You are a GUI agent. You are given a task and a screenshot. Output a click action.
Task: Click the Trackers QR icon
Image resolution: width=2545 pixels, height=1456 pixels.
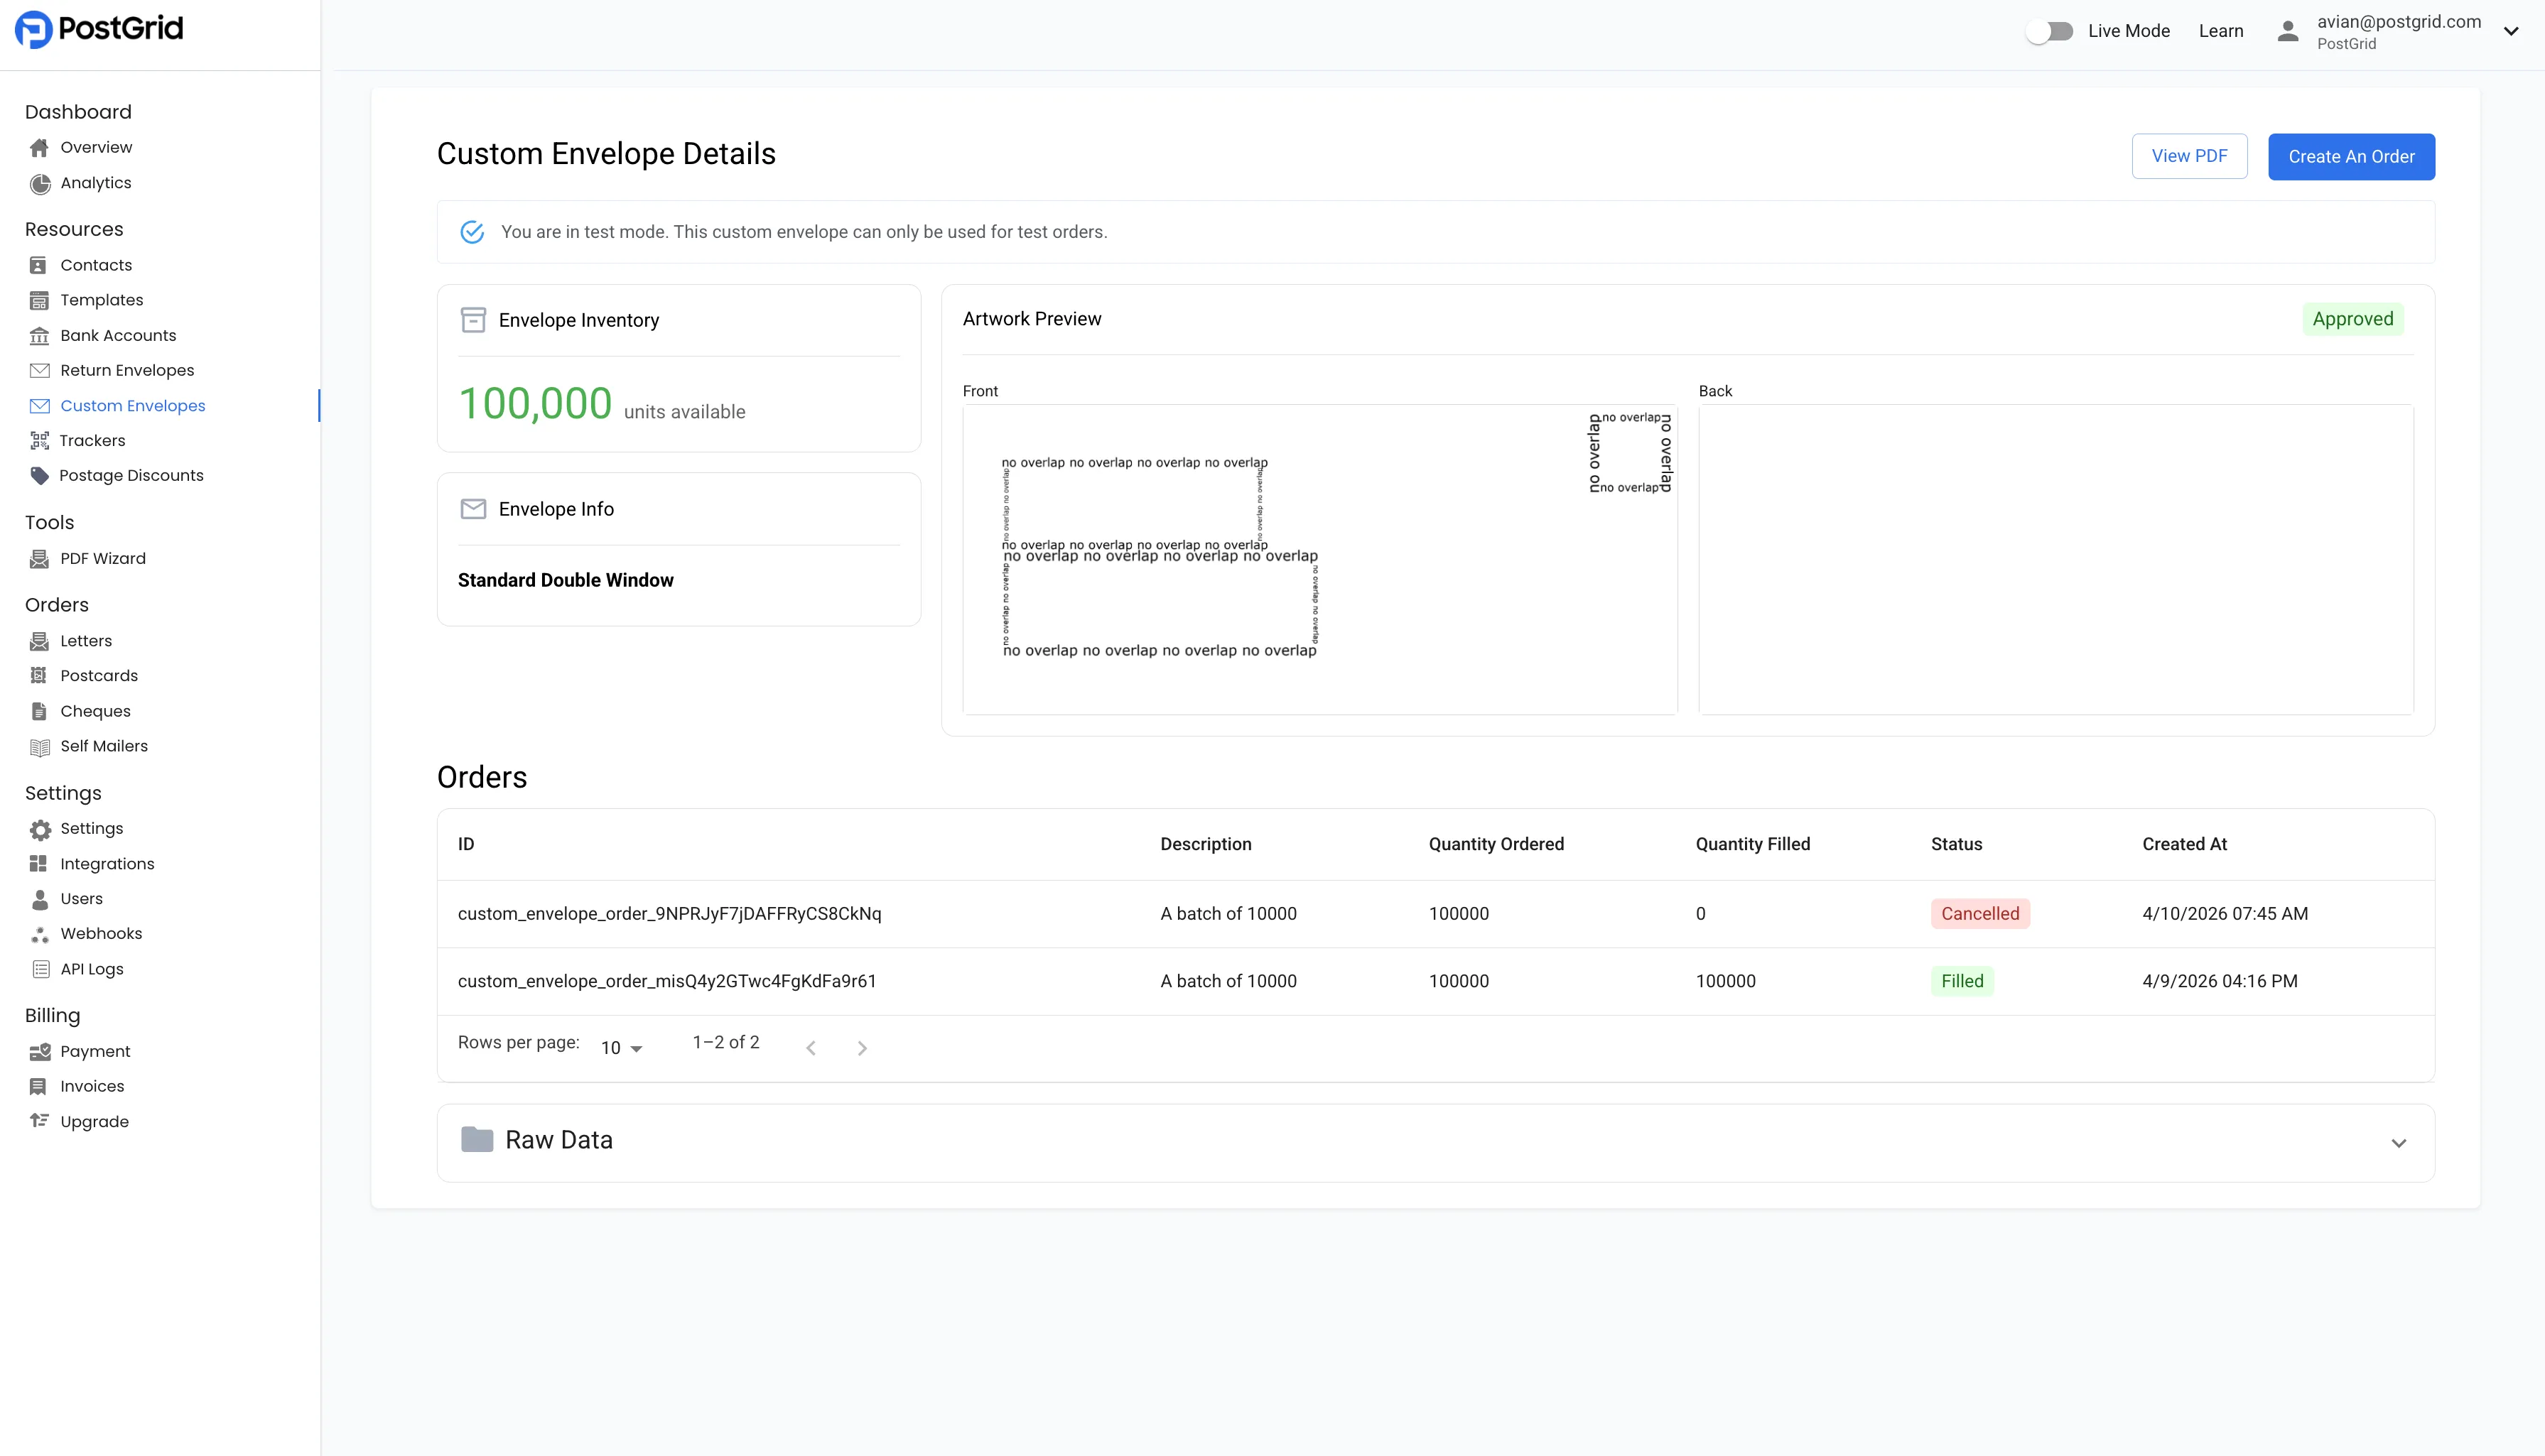coord(39,441)
